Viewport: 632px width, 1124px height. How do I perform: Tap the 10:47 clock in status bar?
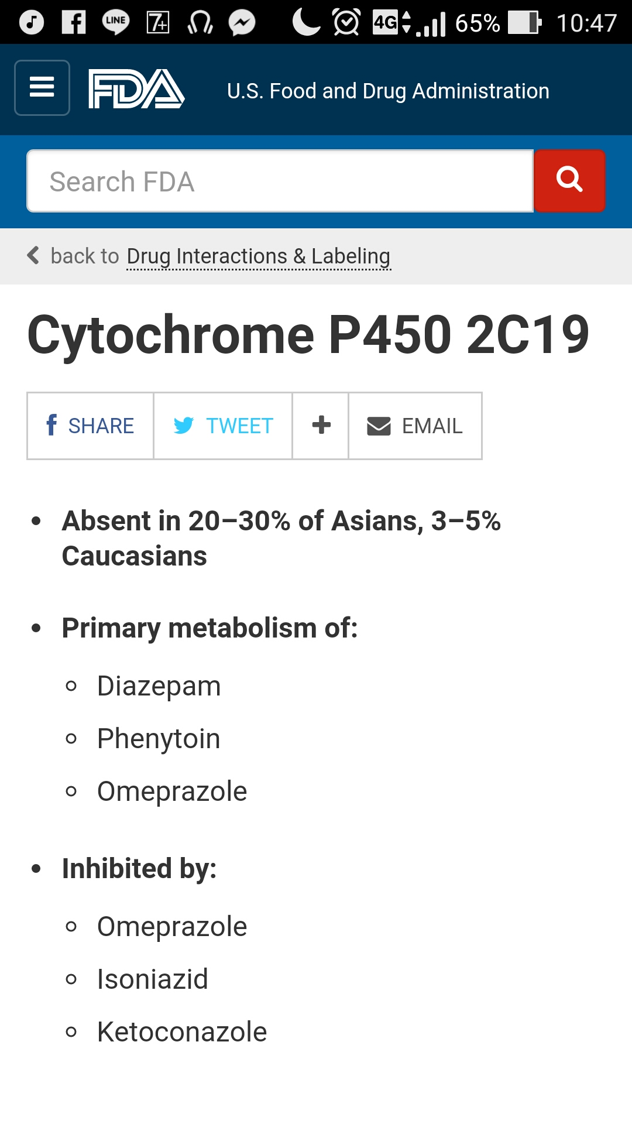(586, 23)
